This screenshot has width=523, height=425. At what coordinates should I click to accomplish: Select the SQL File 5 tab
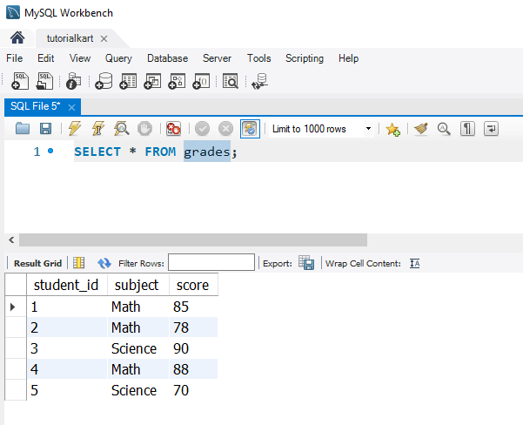(x=36, y=106)
